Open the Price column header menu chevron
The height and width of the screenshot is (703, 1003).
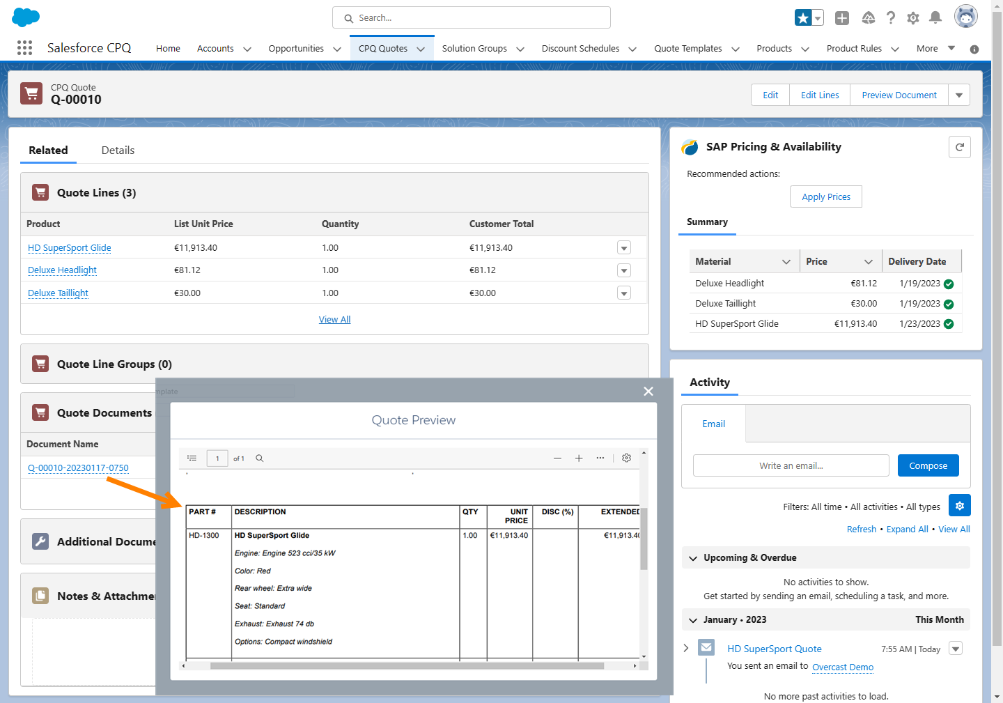click(x=869, y=262)
